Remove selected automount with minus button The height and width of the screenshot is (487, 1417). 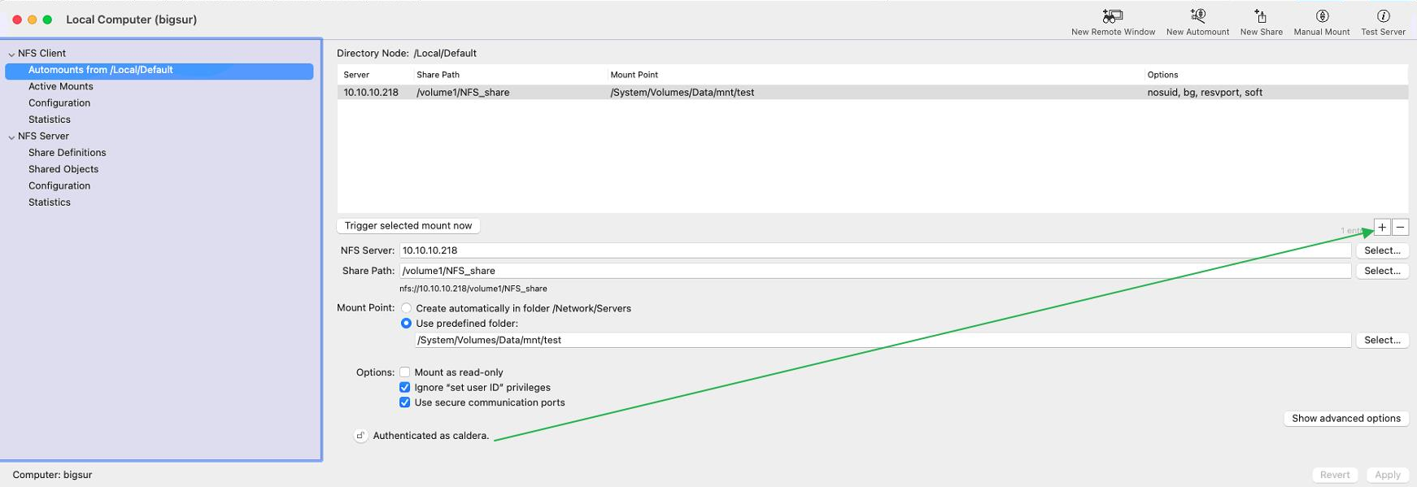pyautogui.click(x=1400, y=228)
